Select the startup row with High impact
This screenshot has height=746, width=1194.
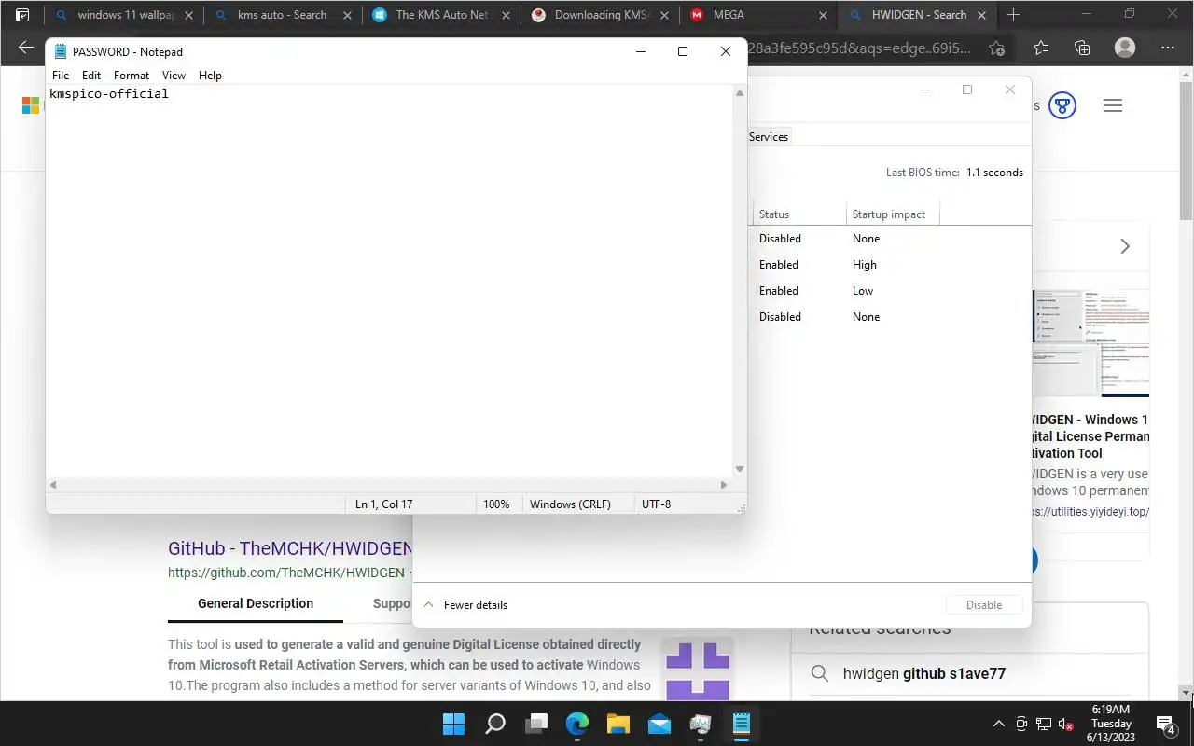pyautogui.click(x=890, y=265)
